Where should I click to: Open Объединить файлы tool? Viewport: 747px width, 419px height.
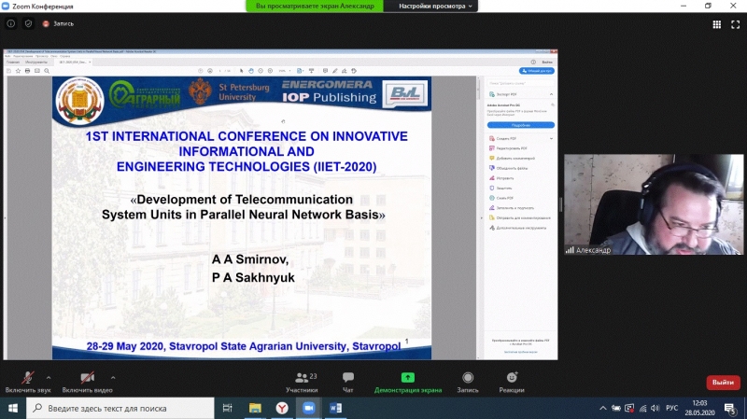tap(508, 168)
